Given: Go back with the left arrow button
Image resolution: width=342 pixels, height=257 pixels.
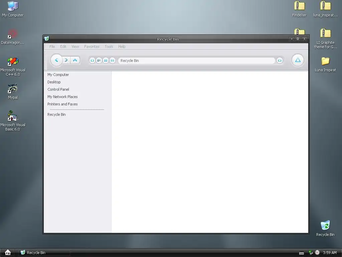Looking at the screenshot, I should (56, 60).
